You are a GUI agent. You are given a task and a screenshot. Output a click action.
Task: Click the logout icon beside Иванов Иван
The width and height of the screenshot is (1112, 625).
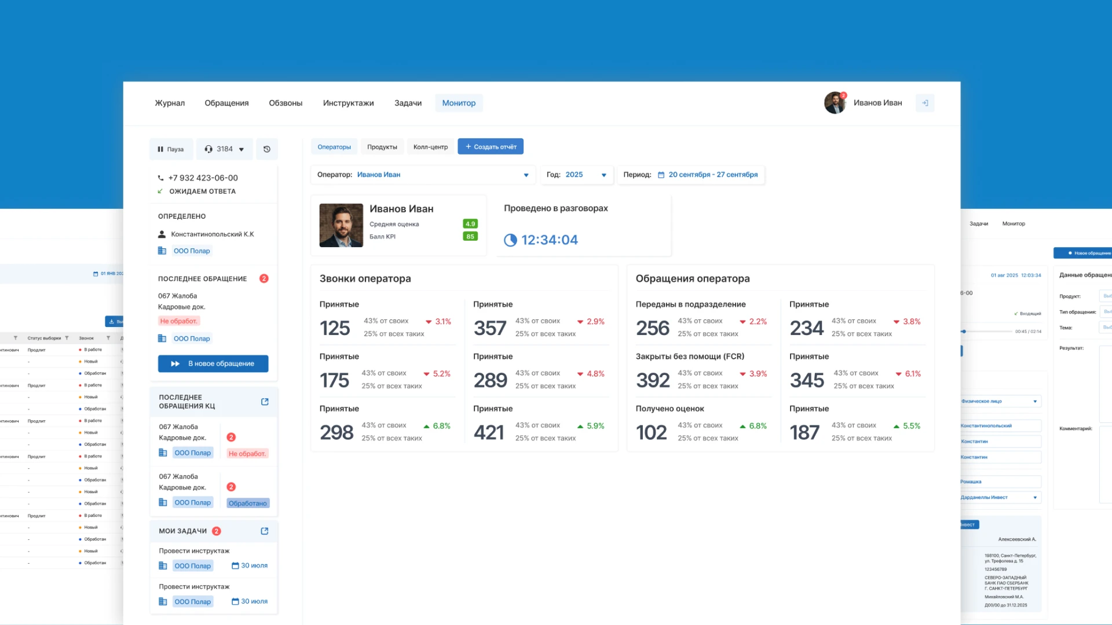tap(925, 103)
